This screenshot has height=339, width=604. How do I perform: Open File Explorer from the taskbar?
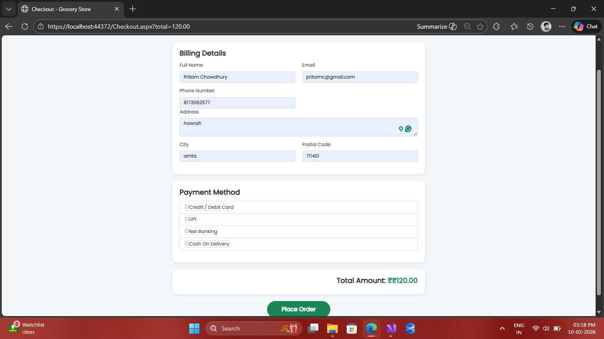tap(332, 328)
